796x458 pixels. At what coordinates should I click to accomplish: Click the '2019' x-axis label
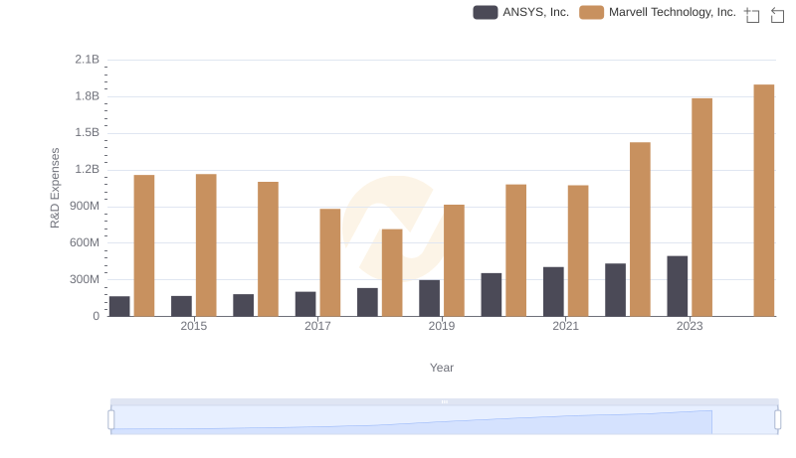point(442,326)
